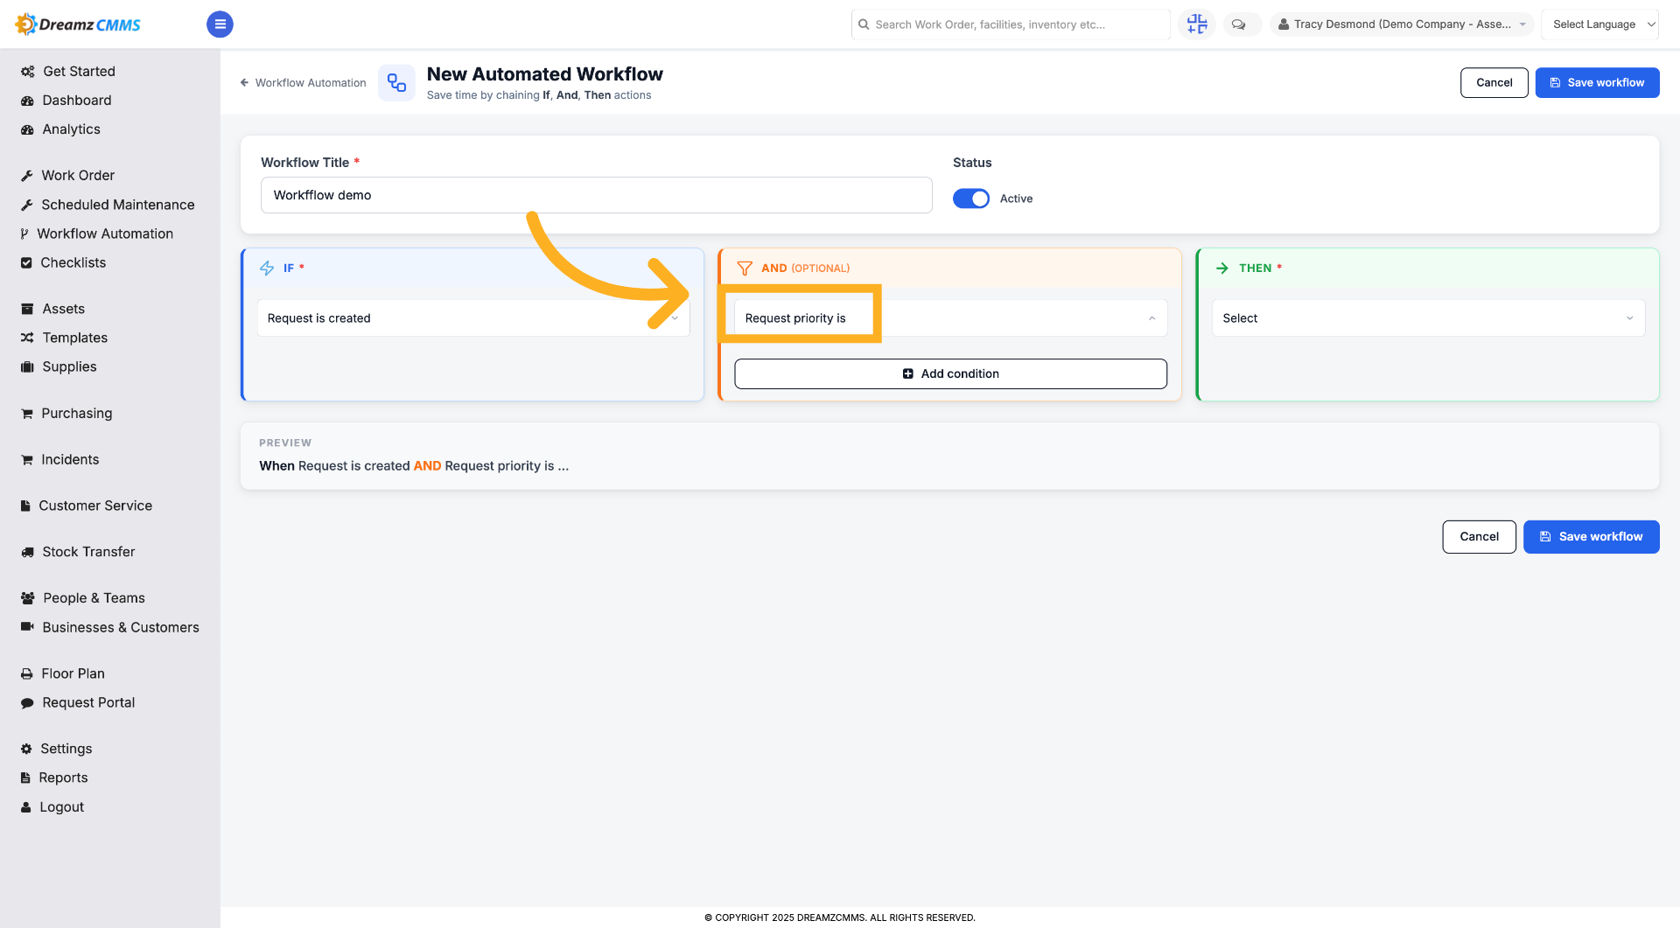Click the Dreamz CMMS logo
Image resolution: width=1680 pixels, height=928 pixels.
[78, 24]
